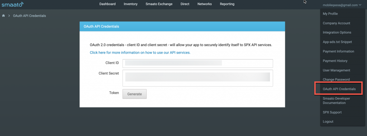367x136 pixels.
Task: Select My Profile from account menu
Action: pyautogui.click(x=342, y=14)
